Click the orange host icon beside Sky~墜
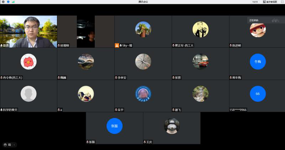285x150 pixels. [x=116, y=45]
